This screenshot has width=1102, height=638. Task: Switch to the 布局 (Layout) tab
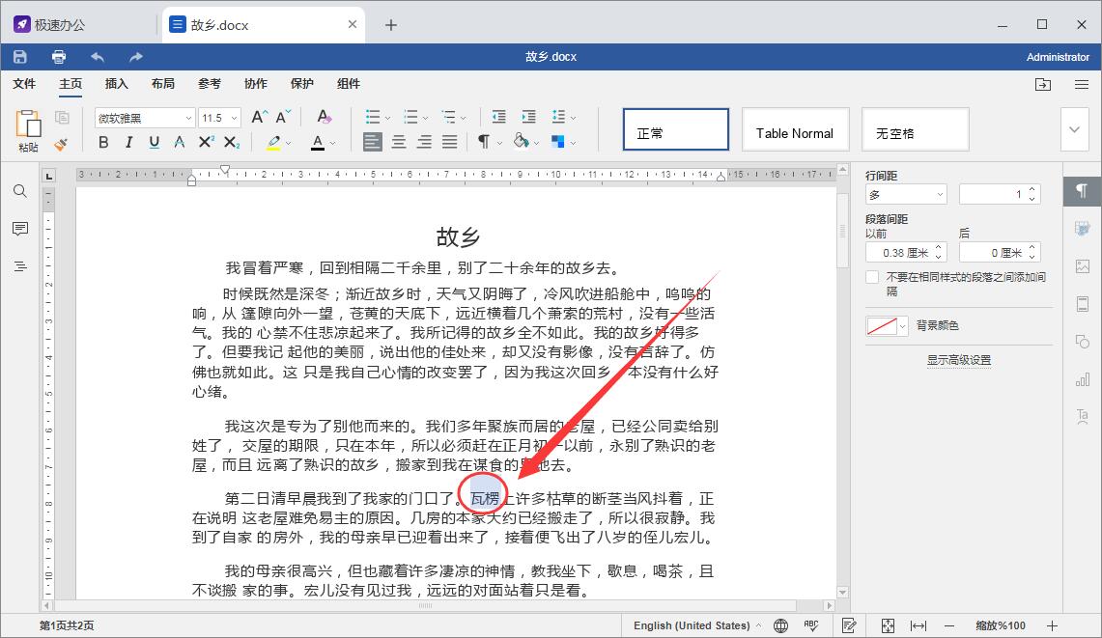[163, 84]
